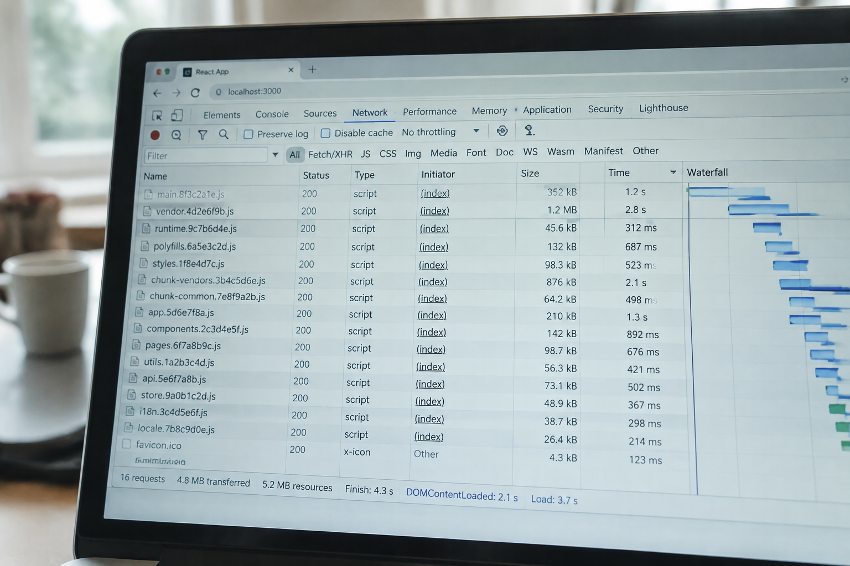850x566 pixels.
Task: Click the DOMContentLoaded: 2.1 s status text
Action: pyautogui.click(x=462, y=495)
